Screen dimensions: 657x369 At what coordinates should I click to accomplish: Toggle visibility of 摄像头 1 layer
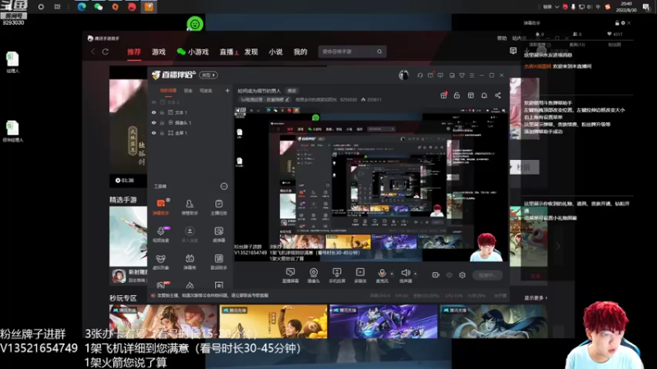pyautogui.click(x=154, y=122)
